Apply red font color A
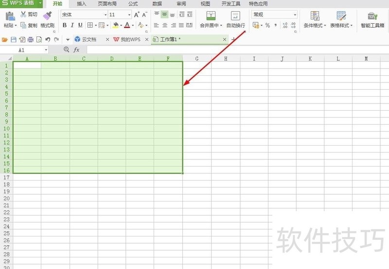This screenshot has height=269, width=389. pyautogui.click(x=127, y=25)
